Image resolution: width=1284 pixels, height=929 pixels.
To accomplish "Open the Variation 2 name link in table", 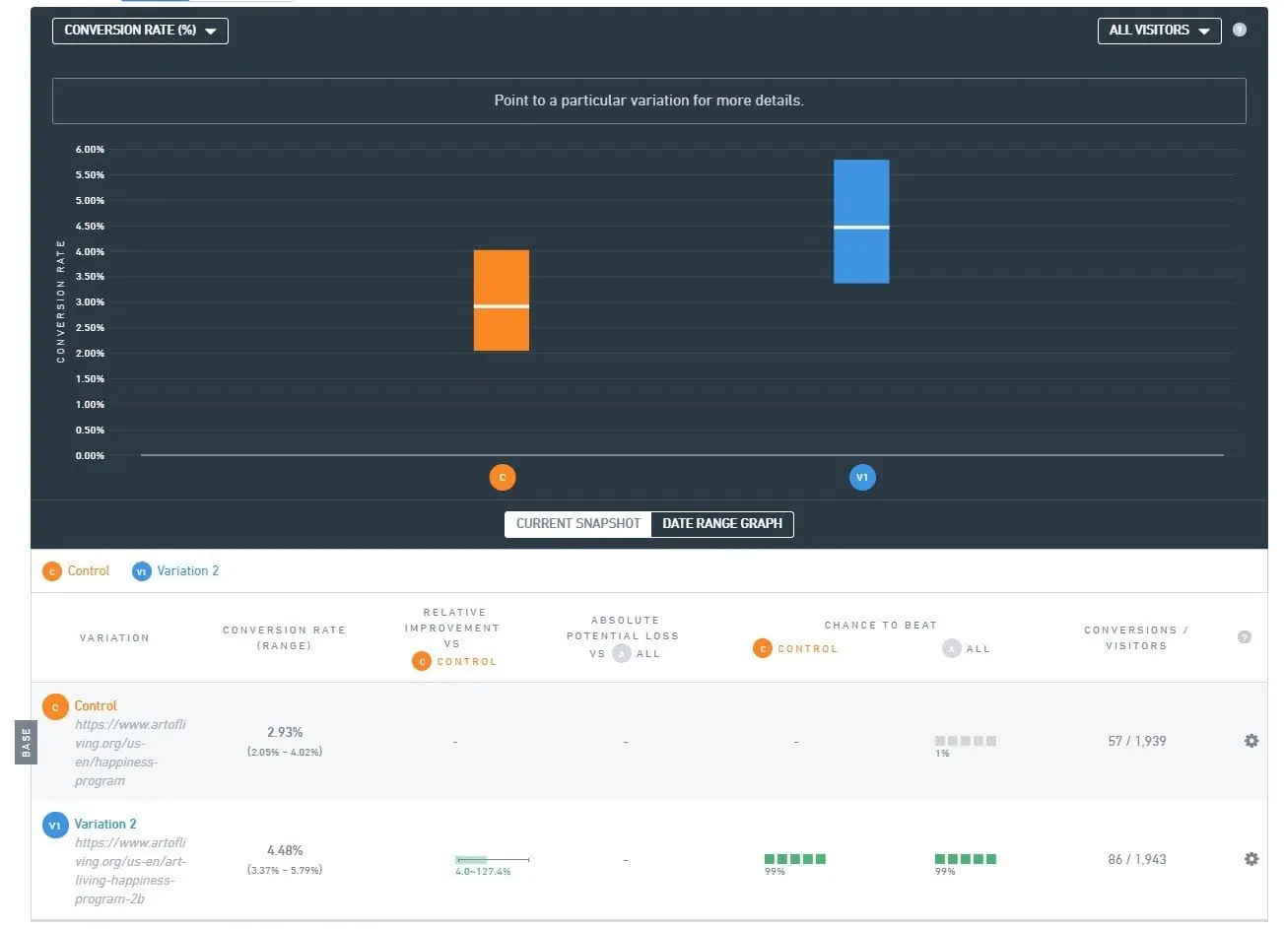I will (105, 825).
